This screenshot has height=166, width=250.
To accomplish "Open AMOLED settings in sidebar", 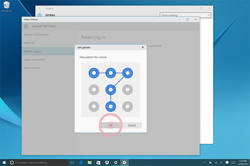I will (x=29, y=43).
